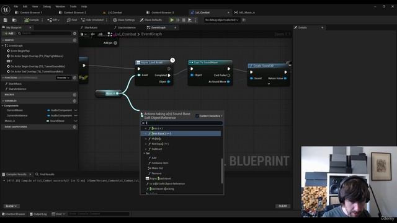Viewport: 397px width, 223px height.
Task: Click the Stop simulation icon
Action: point(184,20)
